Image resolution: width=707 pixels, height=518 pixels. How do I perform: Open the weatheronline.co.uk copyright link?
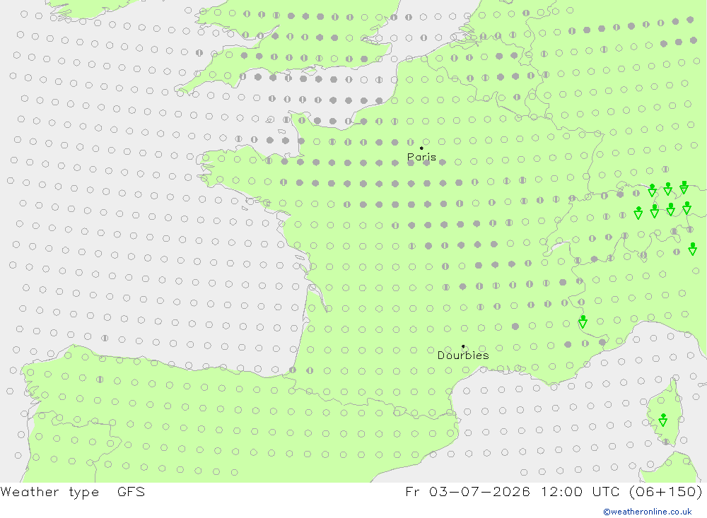pos(648,512)
